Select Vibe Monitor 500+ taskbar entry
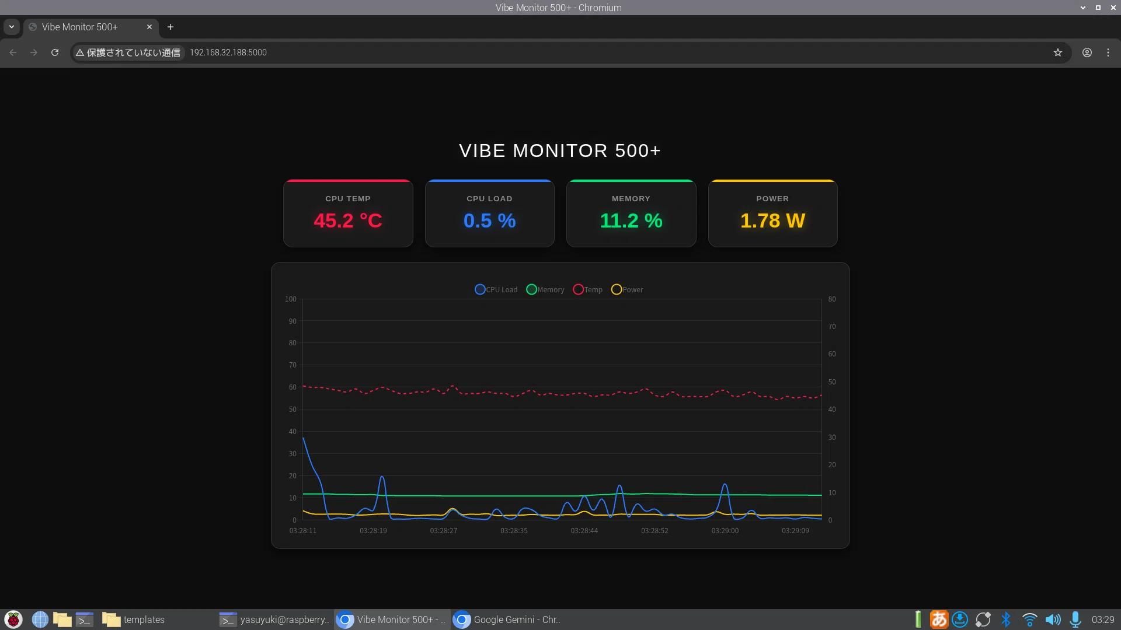 coord(391,619)
